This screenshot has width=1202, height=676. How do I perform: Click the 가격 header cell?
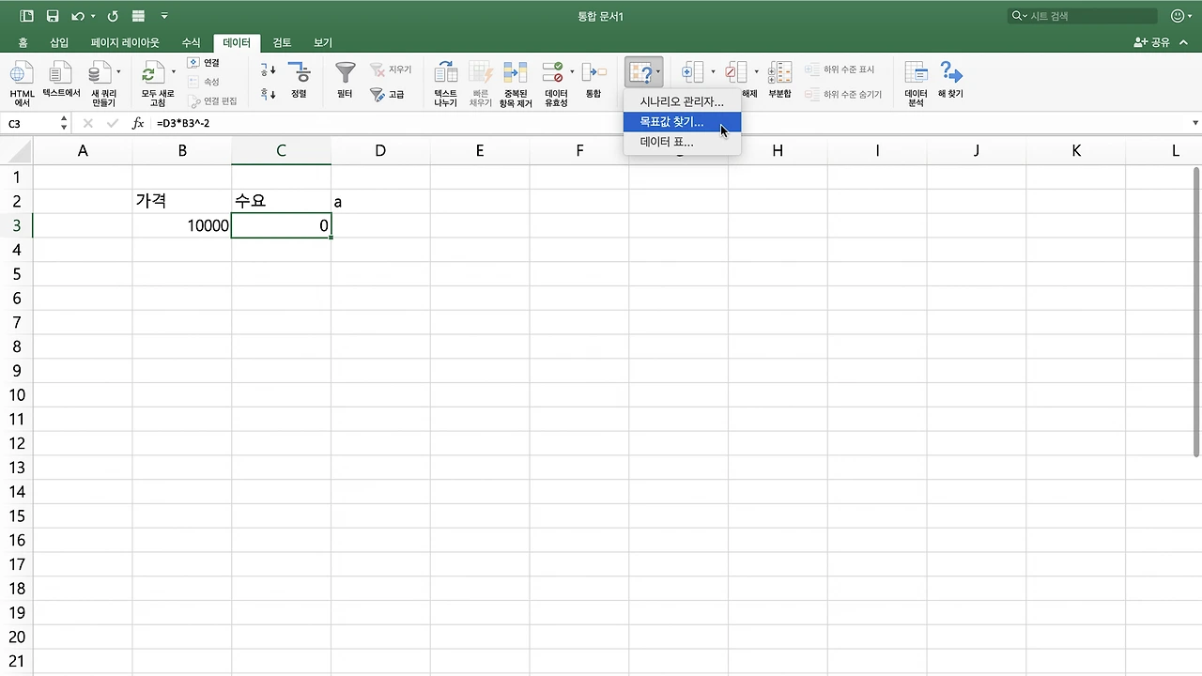pos(182,201)
